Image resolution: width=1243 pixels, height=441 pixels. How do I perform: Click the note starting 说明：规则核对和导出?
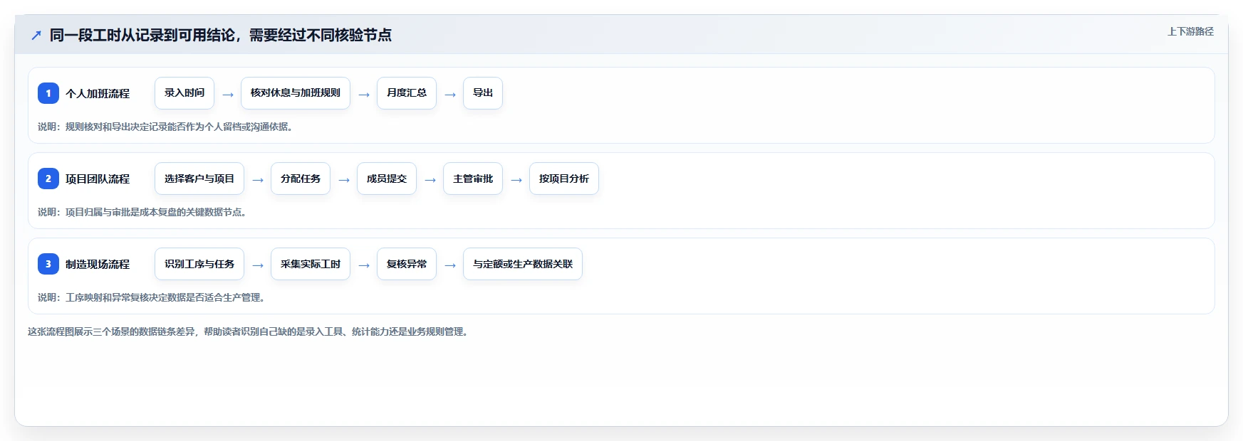pos(166,127)
